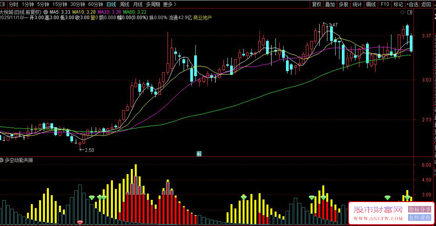Screen dimensions: 436x226
Task: Click the 流通42.9亿 value
Action: (x=180, y=17)
